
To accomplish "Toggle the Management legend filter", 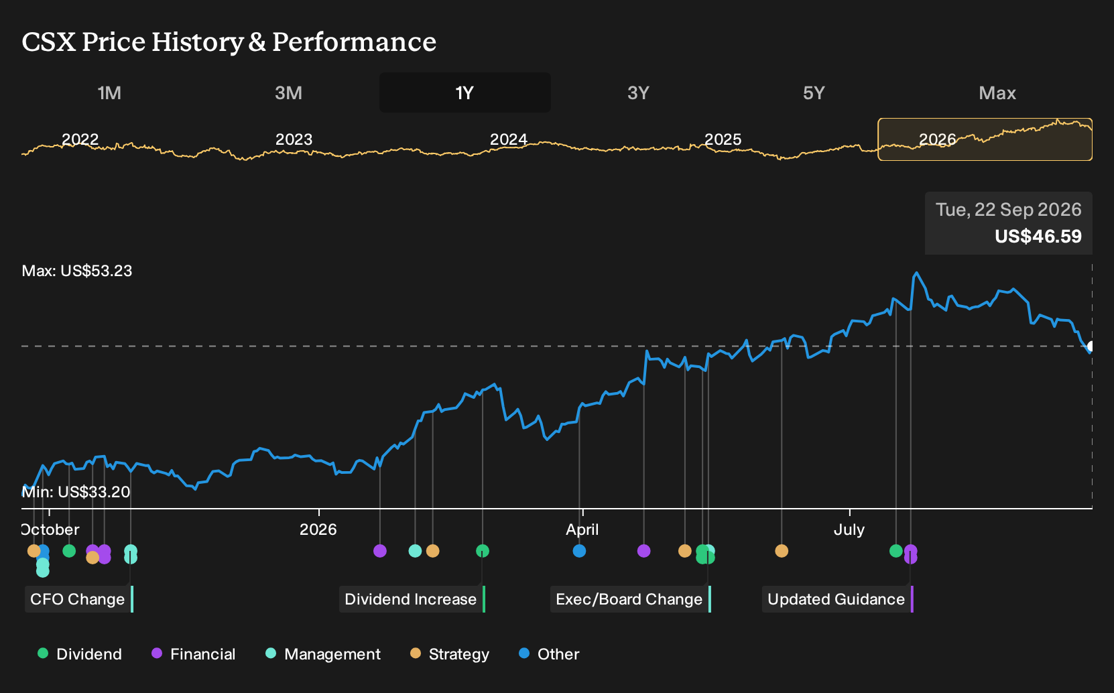I will point(323,654).
